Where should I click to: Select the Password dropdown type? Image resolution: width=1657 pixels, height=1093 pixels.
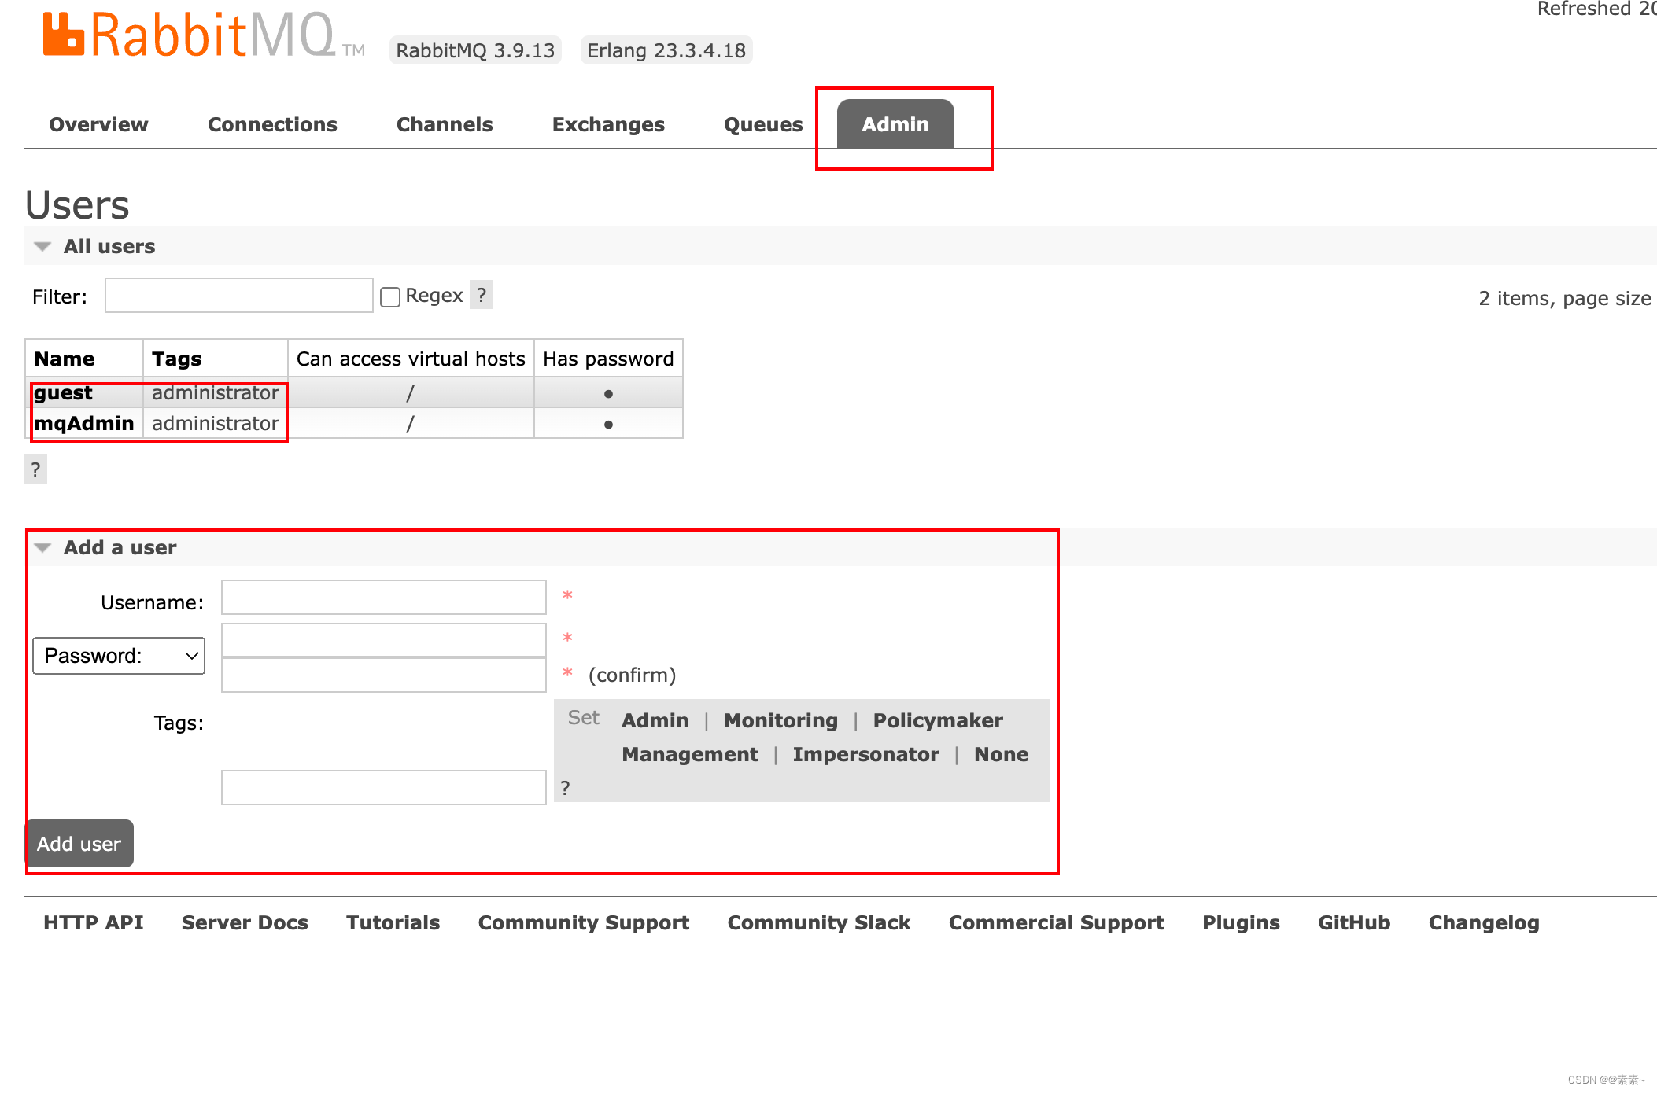(x=120, y=655)
